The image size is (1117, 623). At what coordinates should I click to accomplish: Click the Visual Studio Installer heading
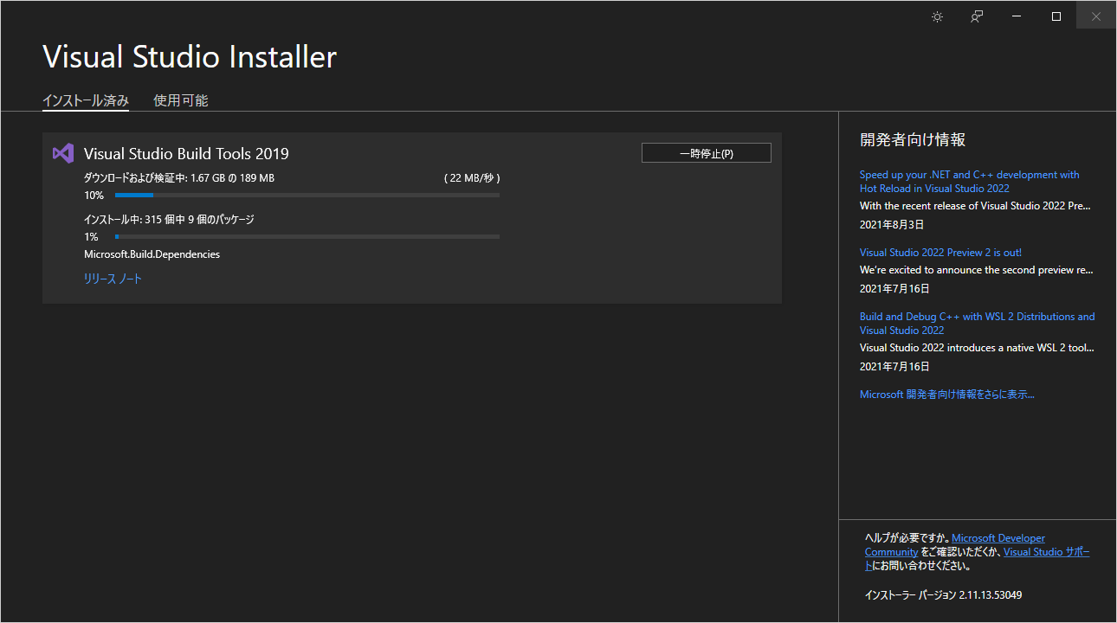(189, 56)
